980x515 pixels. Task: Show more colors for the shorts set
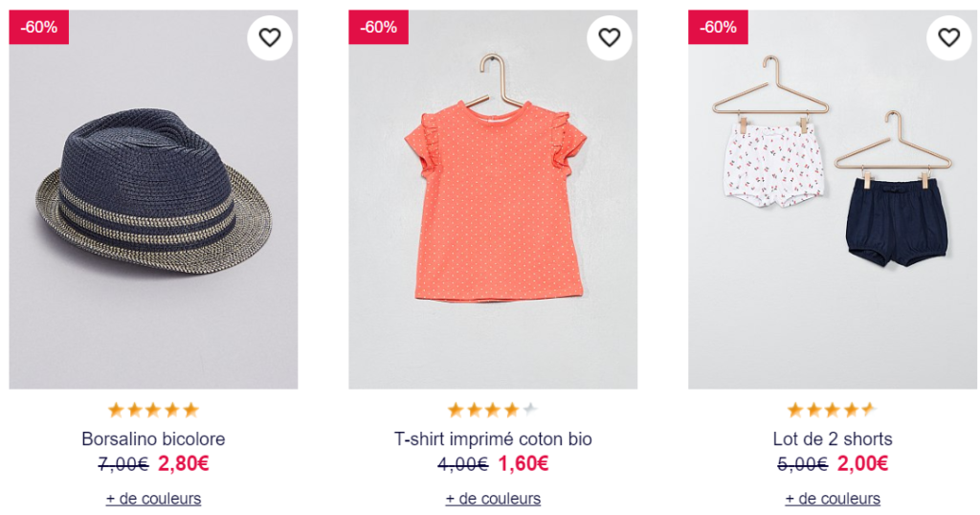833,499
